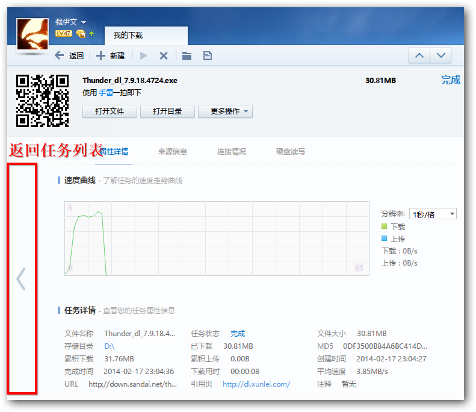Click the 打开文件 button

110,111
